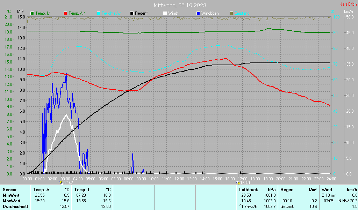The image size is (358, 210).
Task: Click the chart title Mittwoch, 25.10.2023
Action: [x=180, y=5]
